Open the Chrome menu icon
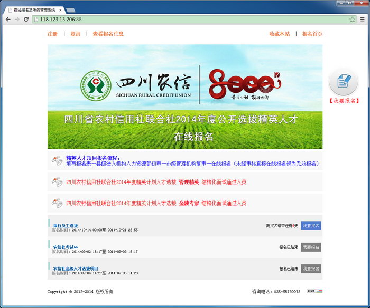This screenshot has width=370, height=308. pos(363,20)
